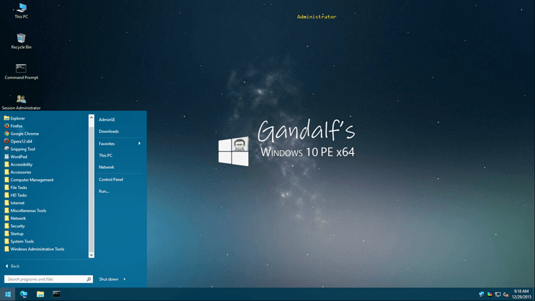
Task: Open the Control Panel menu entry
Action: [x=111, y=179]
